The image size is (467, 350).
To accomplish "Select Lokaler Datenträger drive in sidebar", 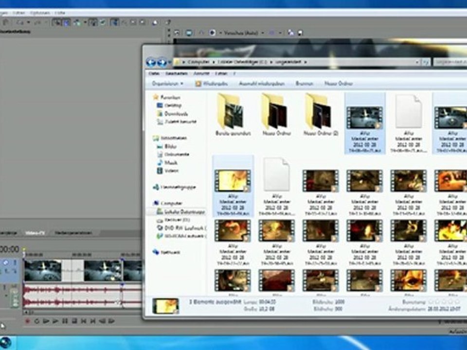I will click(x=181, y=211).
